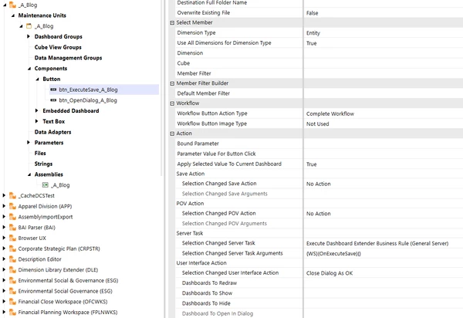Click the _A_Blog assembly icon under Assemblies
Image resolution: width=463 pixels, height=318 pixels.
pyautogui.click(x=46, y=184)
